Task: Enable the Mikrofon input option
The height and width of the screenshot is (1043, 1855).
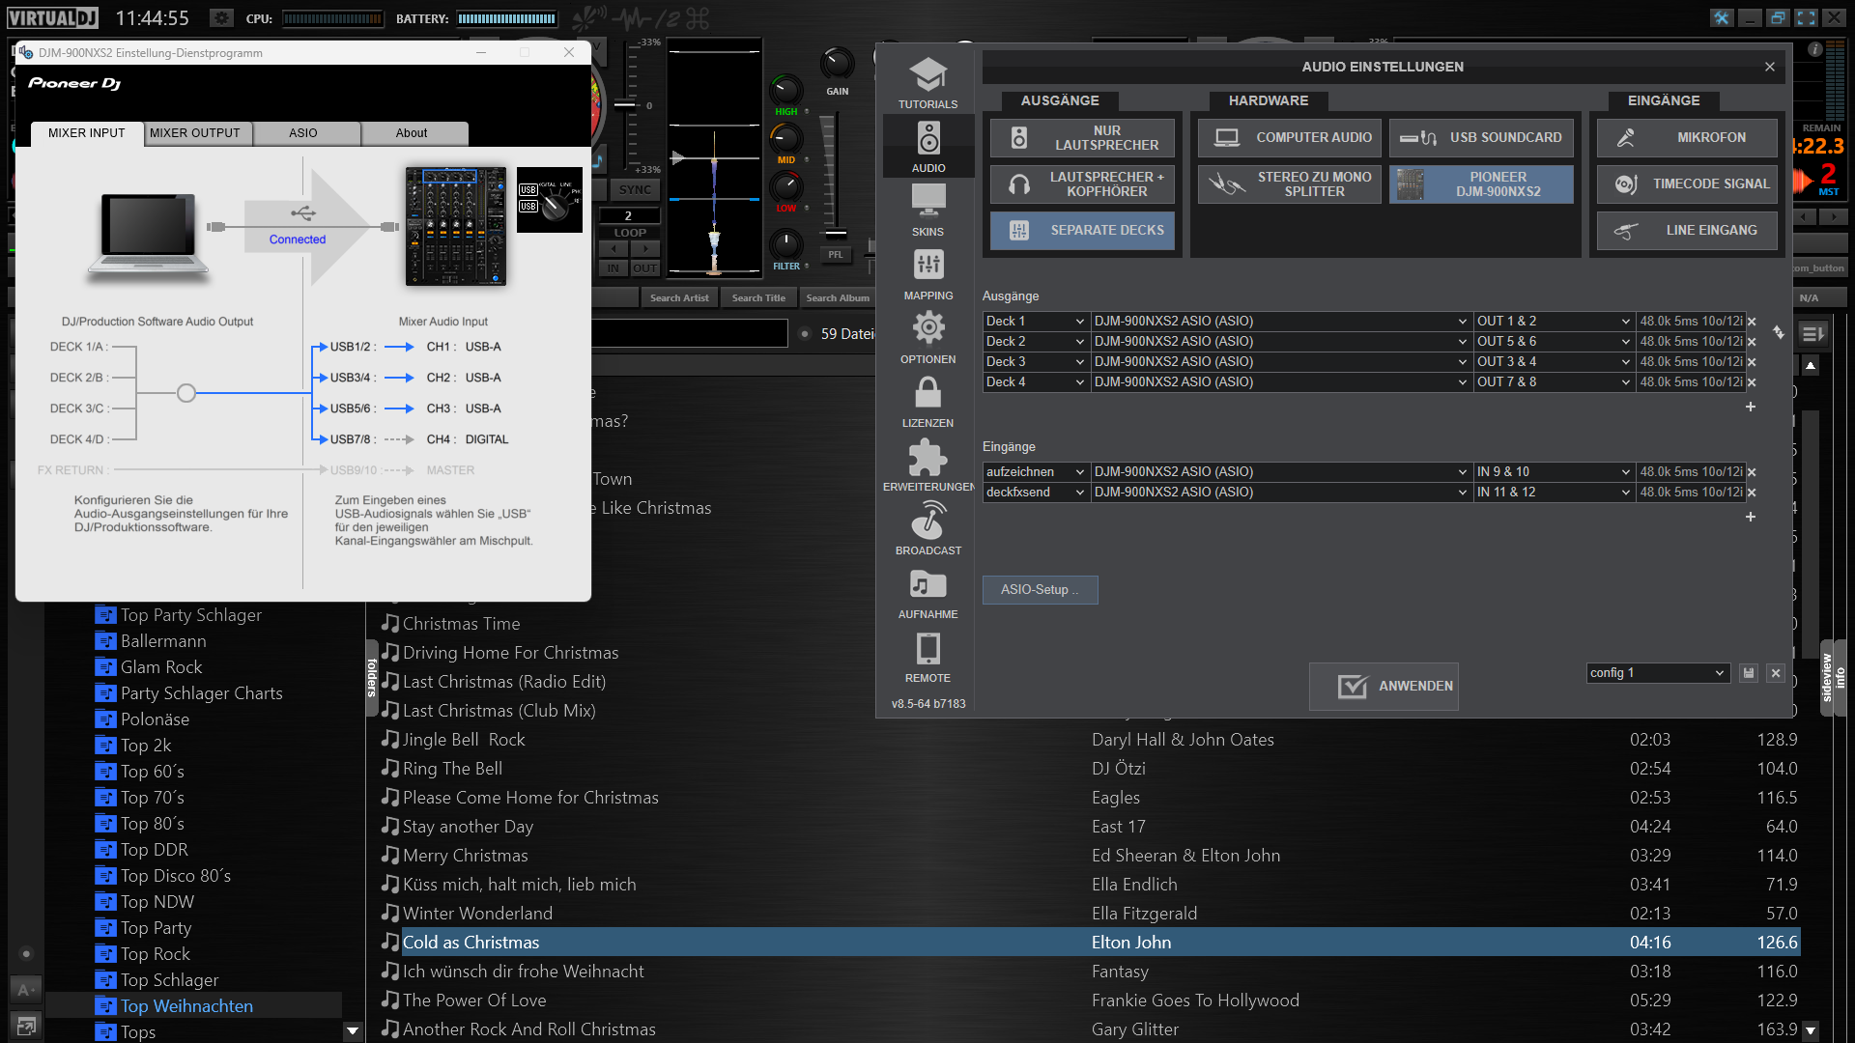Action: [x=1687, y=138]
